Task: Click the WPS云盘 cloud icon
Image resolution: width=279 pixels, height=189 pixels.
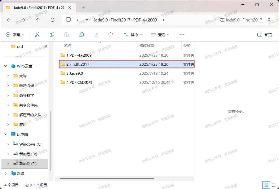Action: click(13, 66)
